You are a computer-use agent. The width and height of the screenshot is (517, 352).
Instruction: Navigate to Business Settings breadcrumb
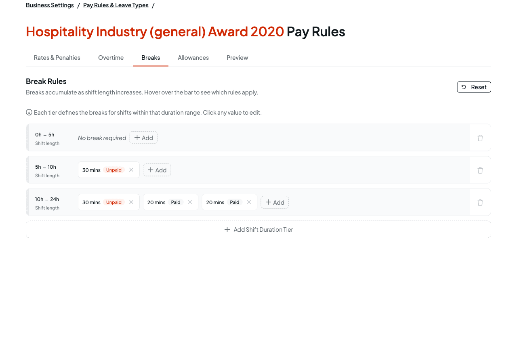point(50,5)
